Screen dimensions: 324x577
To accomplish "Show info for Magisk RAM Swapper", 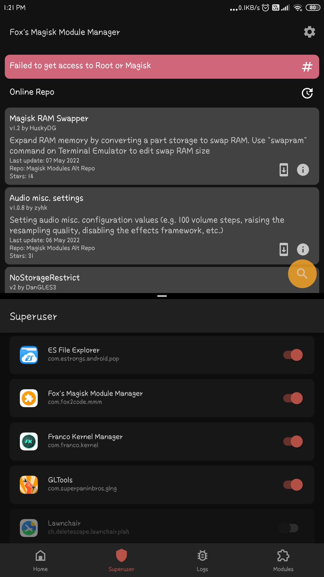I will pyautogui.click(x=303, y=170).
